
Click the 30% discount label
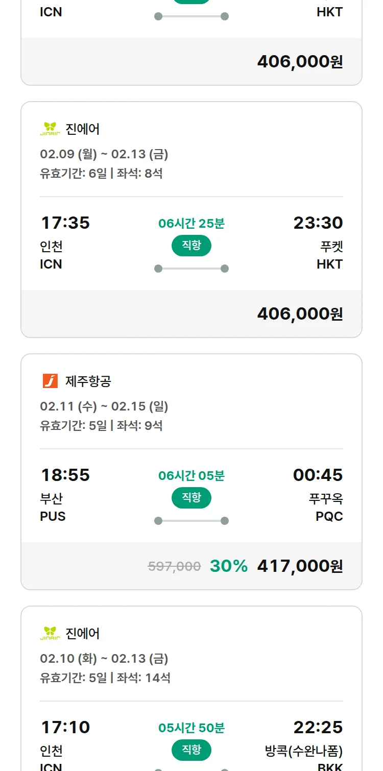click(228, 566)
